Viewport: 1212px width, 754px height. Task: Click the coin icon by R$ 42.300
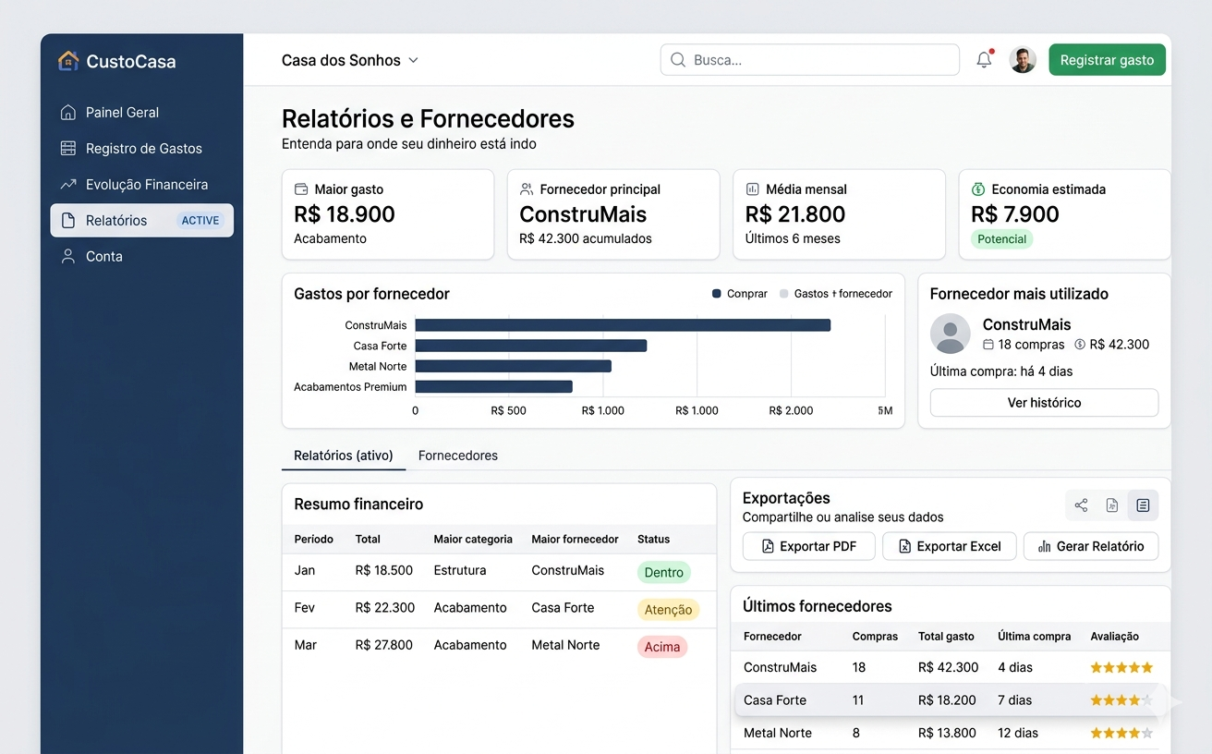click(1080, 345)
